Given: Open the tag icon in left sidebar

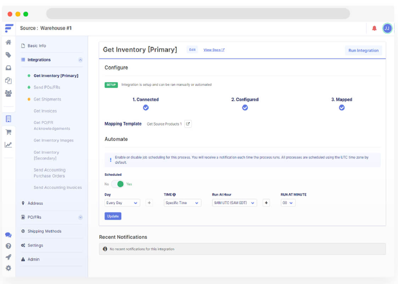Looking at the screenshot, I should 9,55.
